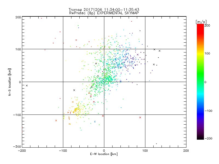
Task: Click the y-axis tick label "-200"
Action: (x=17, y=147)
